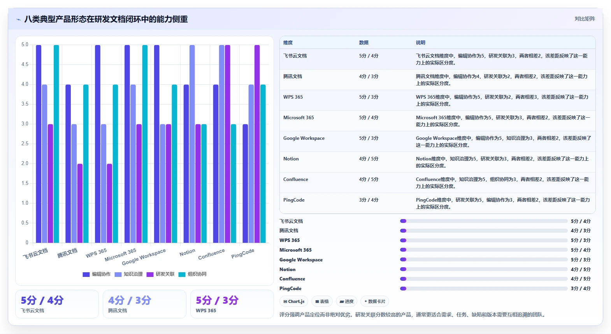Click the 进度 chip progress icon
This screenshot has height=334, width=611.
pos(342,301)
